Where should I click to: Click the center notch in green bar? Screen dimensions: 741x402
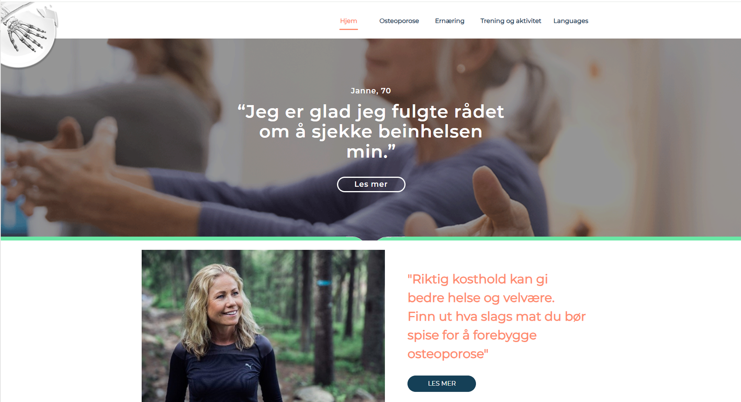370,239
